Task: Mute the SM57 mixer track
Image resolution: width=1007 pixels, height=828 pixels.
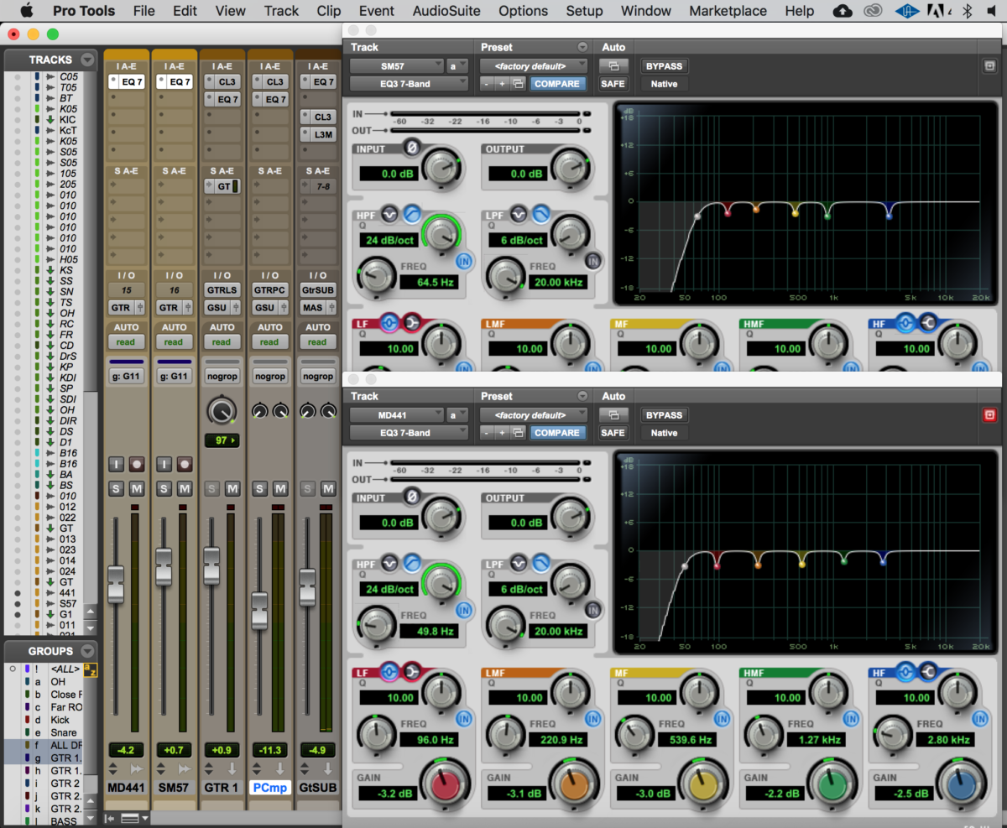Action: point(184,489)
